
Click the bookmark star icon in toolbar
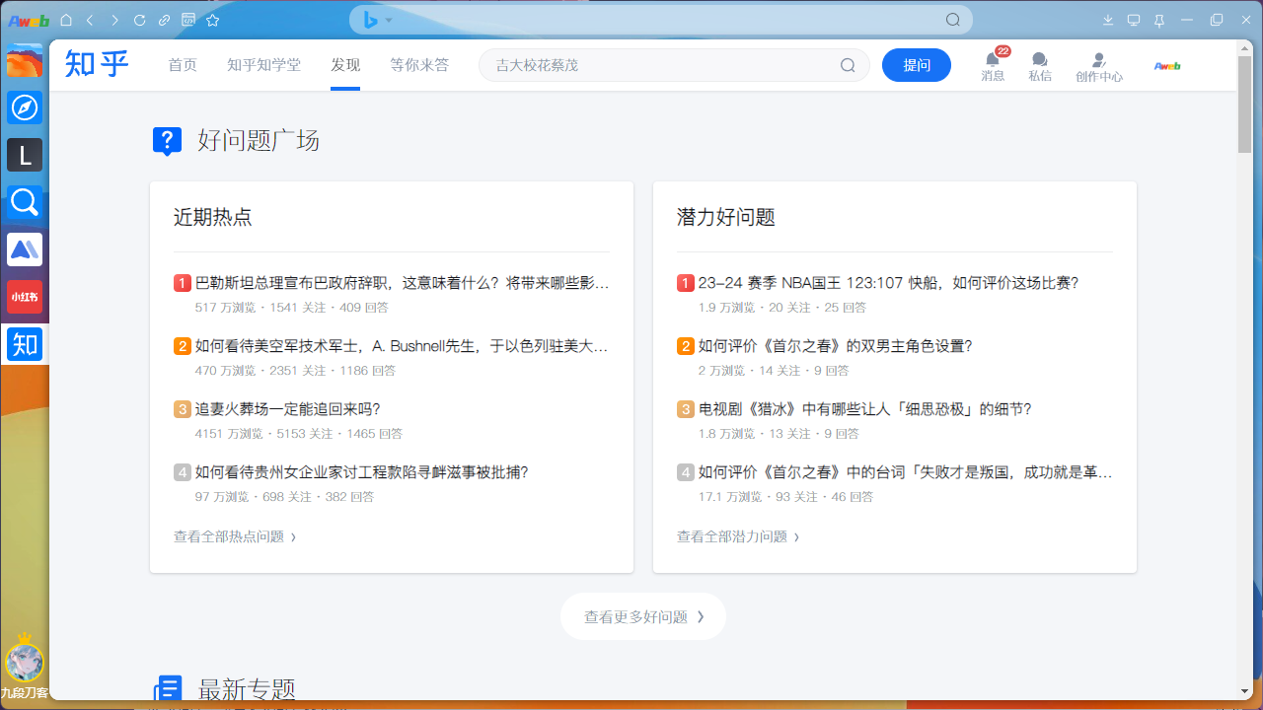[212, 19]
